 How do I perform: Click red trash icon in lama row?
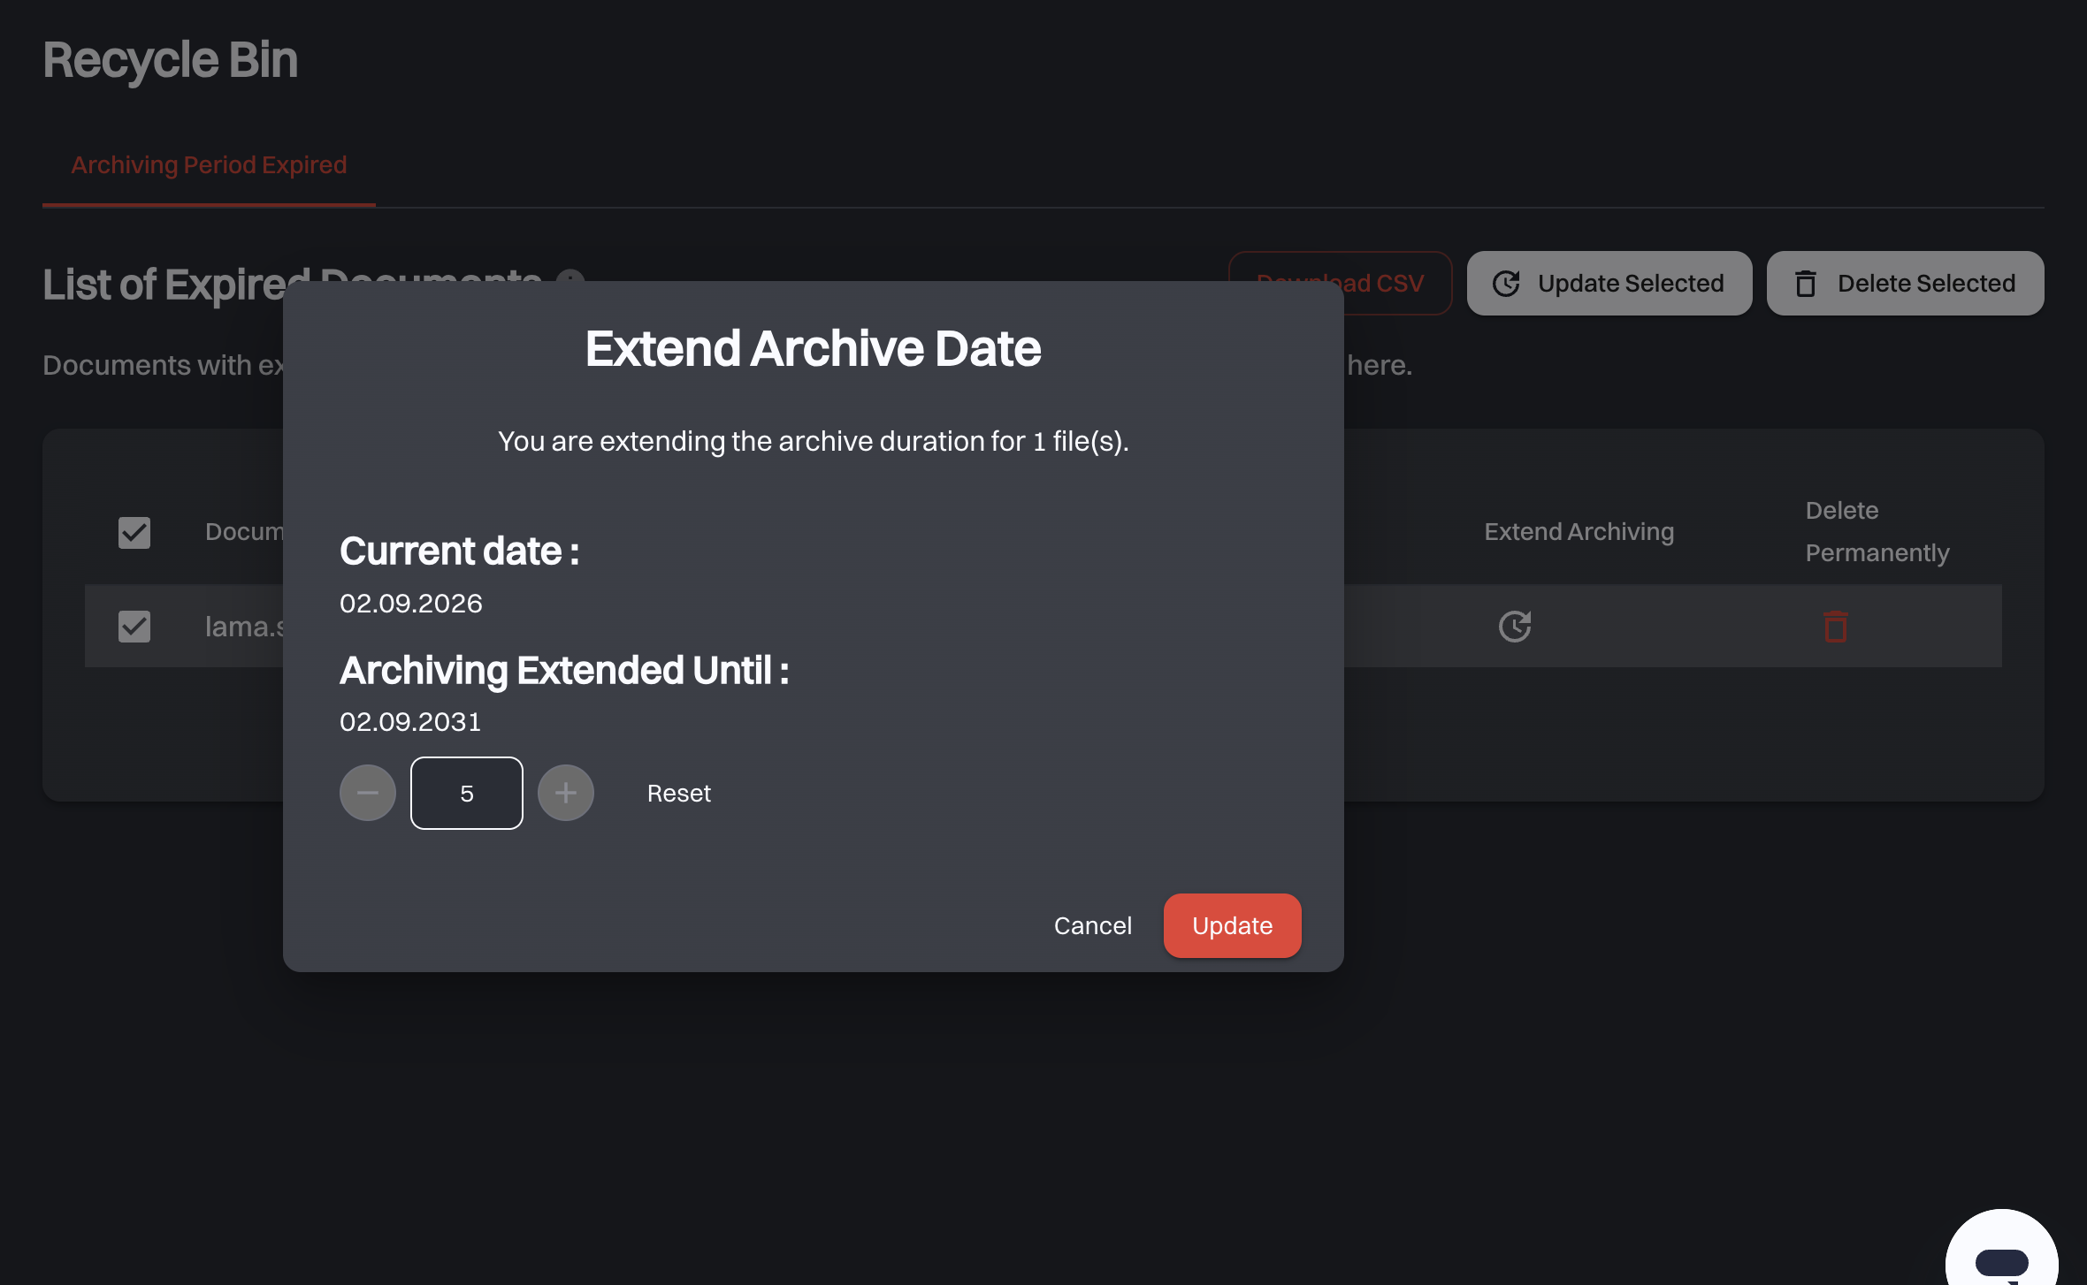(x=1836, y=627)
